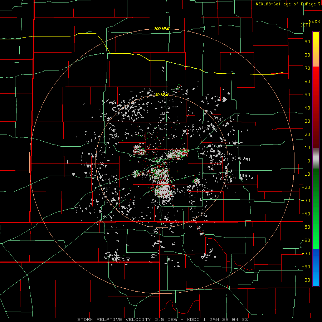Click the 20 value on velocity scale

pyautogui.click(x=307, y=135)
